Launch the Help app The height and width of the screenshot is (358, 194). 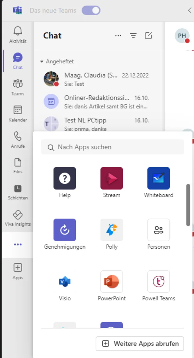(65, 182)
